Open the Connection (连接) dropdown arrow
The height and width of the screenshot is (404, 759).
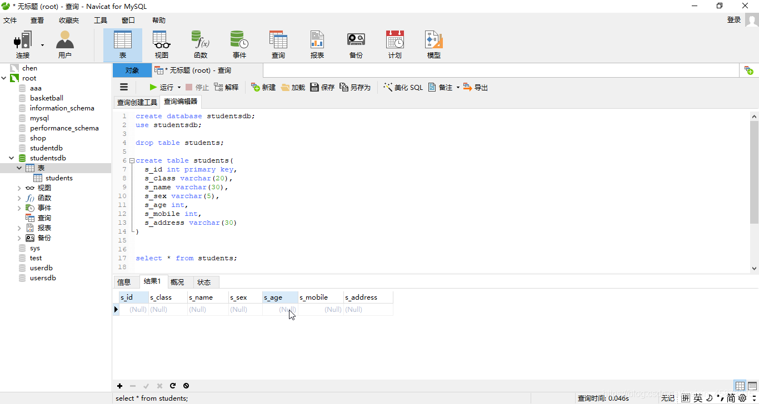coord(42,45)
